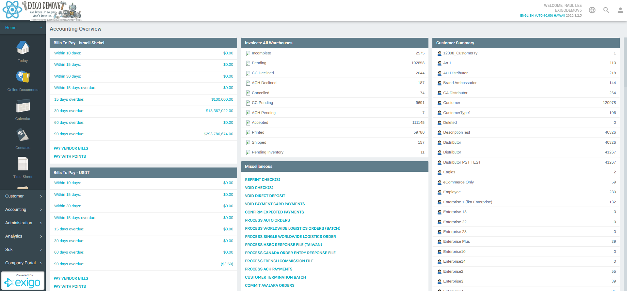Click Pay With Points under Israeli Shekel
The height and width of the screenshot is (291, 627).
point(70,156)
